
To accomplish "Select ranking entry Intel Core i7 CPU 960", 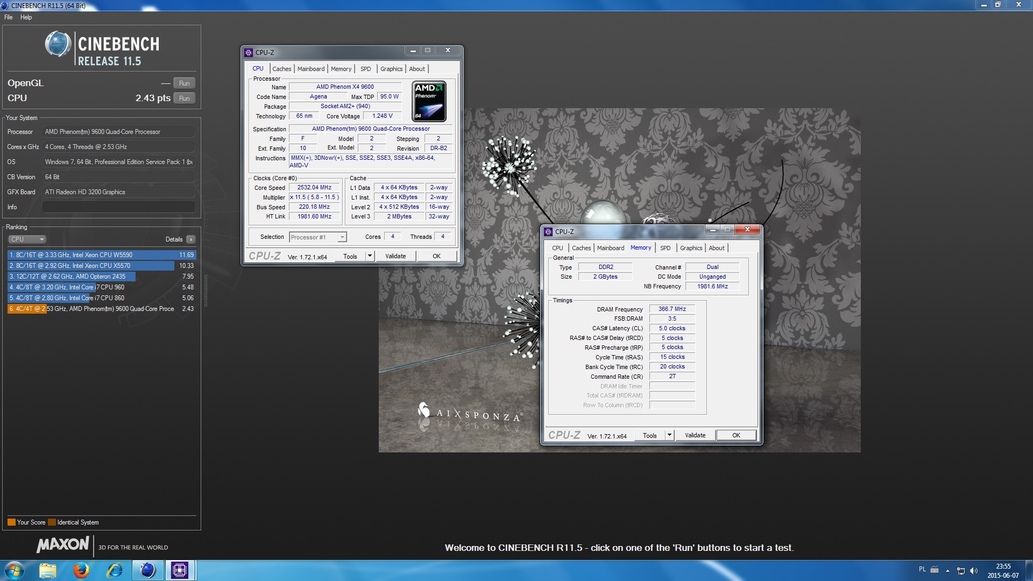I will point(102,287).
